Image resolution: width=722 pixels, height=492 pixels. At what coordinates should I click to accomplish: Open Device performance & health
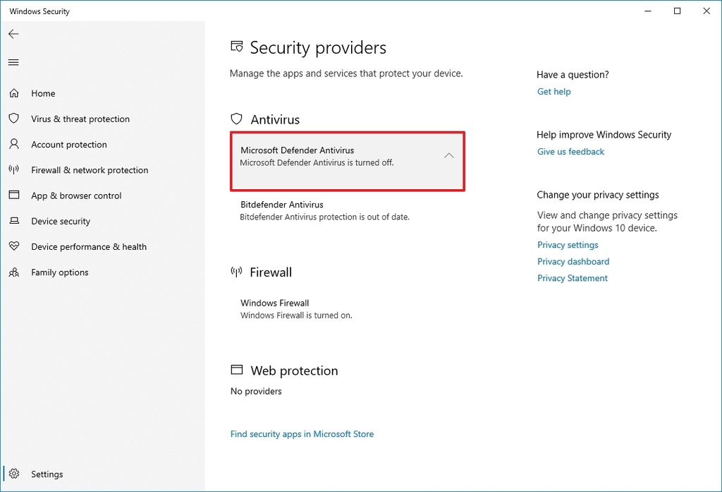click(x=89, y=246)
